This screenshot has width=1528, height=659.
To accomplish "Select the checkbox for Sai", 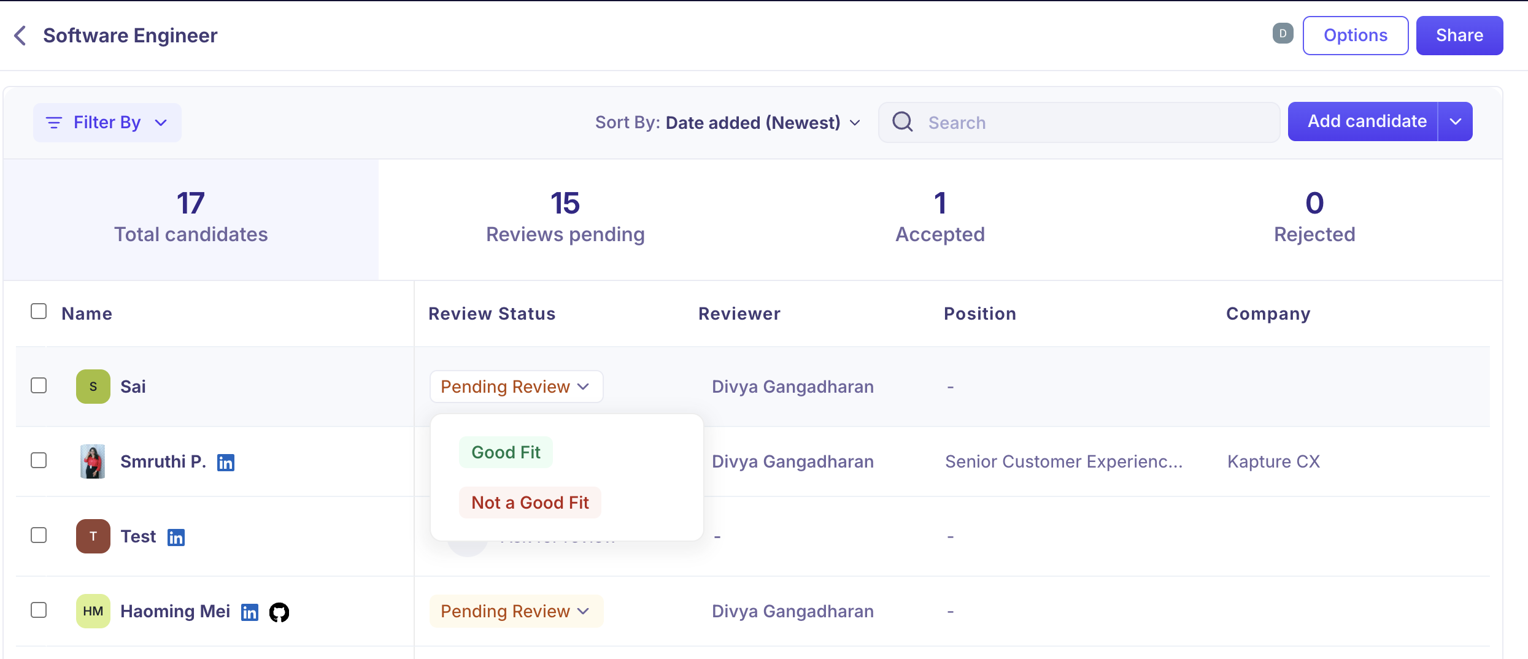I will point(39,385).
